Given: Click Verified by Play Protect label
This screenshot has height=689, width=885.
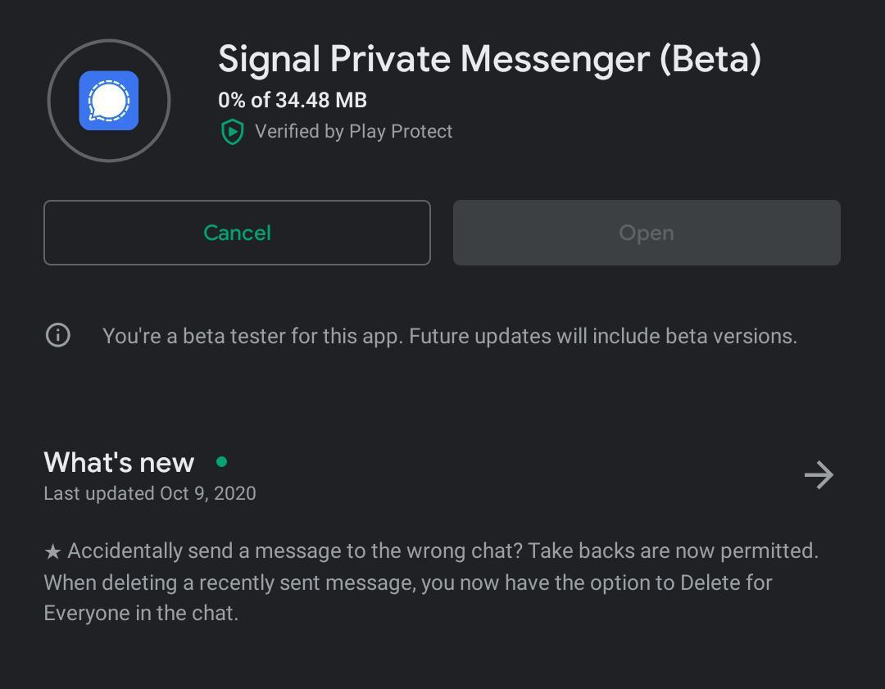Looking at the screenshot, I should coord(354,131).
